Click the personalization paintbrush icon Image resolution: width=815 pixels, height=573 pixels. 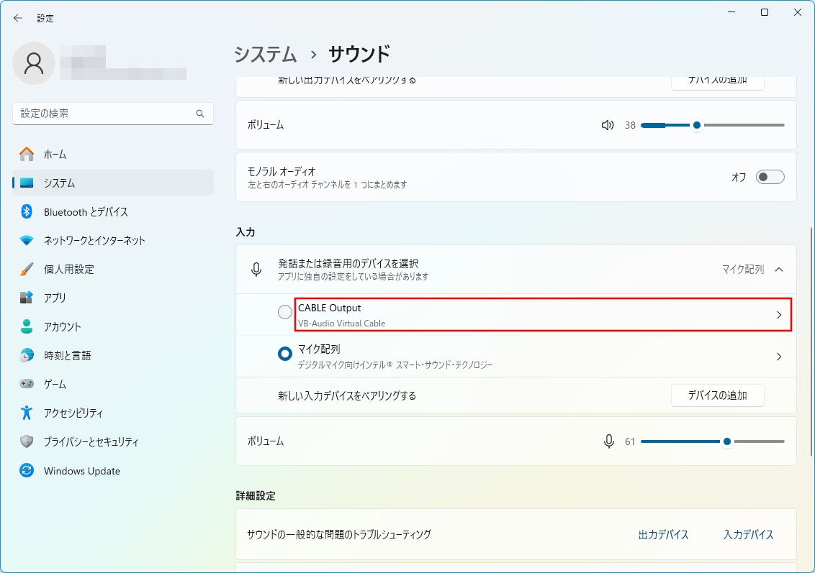pyautogui.click(x=27, y=269)
